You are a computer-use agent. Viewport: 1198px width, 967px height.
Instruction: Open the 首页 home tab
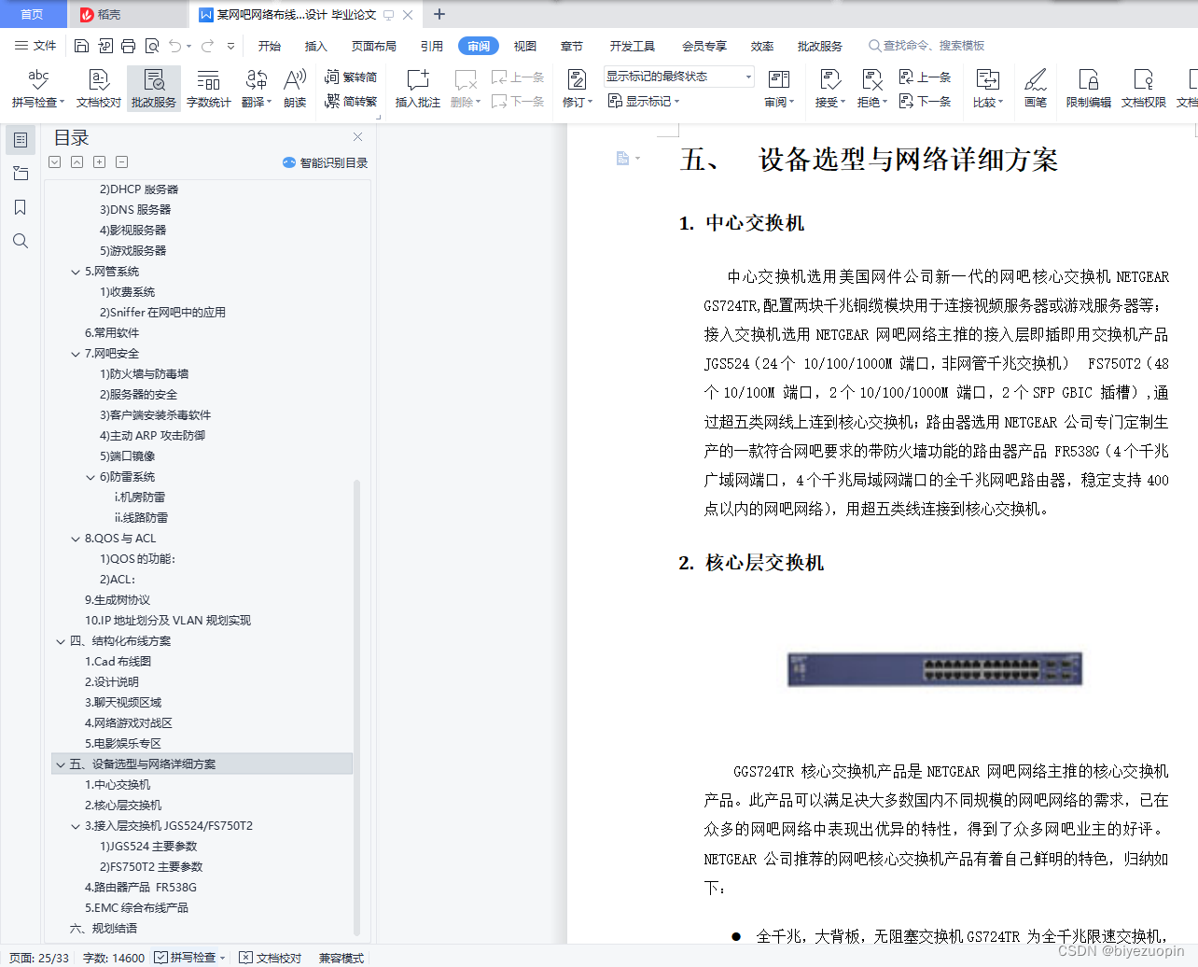pyautogui.click(x=33, y=14)
